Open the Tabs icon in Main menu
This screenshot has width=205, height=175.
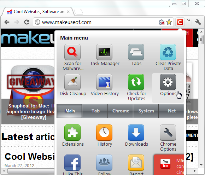[x=136, y=52]
